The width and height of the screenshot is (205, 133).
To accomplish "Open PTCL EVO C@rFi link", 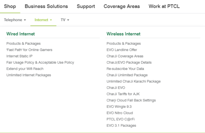I will pos(121,119).
